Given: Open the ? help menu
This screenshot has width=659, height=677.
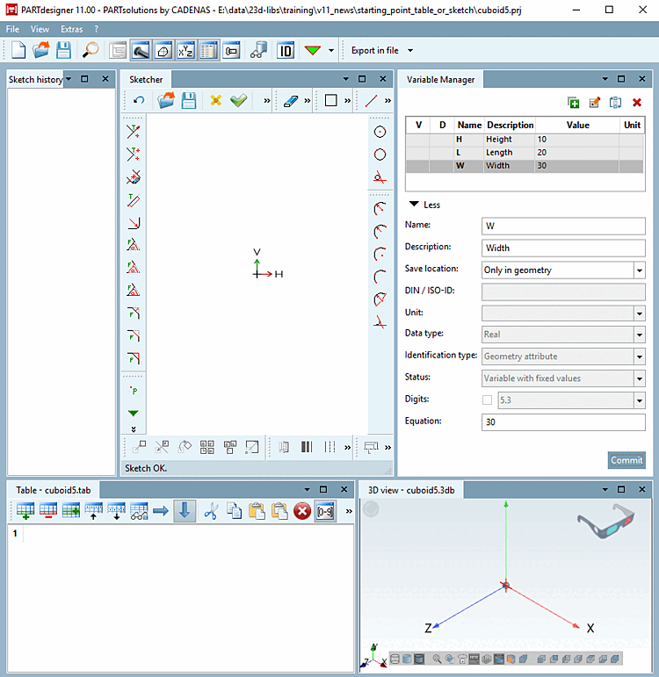Looking at the screenshot, I should tap(97, 29).
